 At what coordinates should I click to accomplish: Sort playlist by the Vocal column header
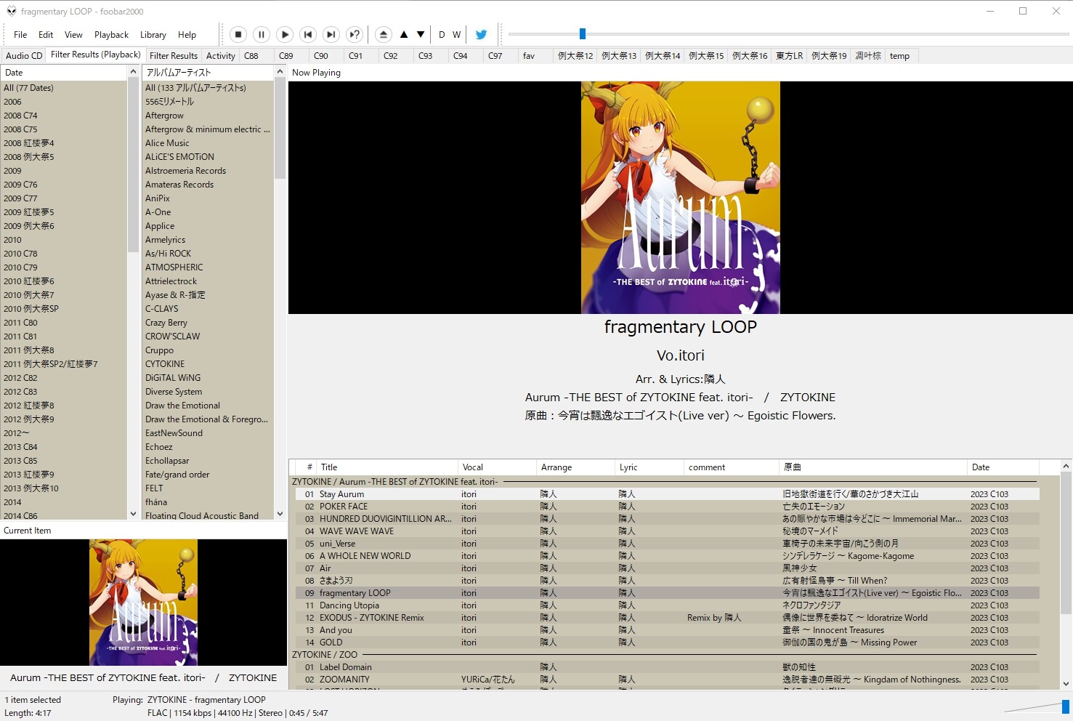473,467
